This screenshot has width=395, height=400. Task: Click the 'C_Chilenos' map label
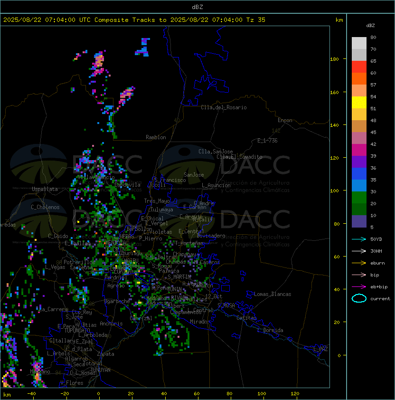tap(45, 207)
